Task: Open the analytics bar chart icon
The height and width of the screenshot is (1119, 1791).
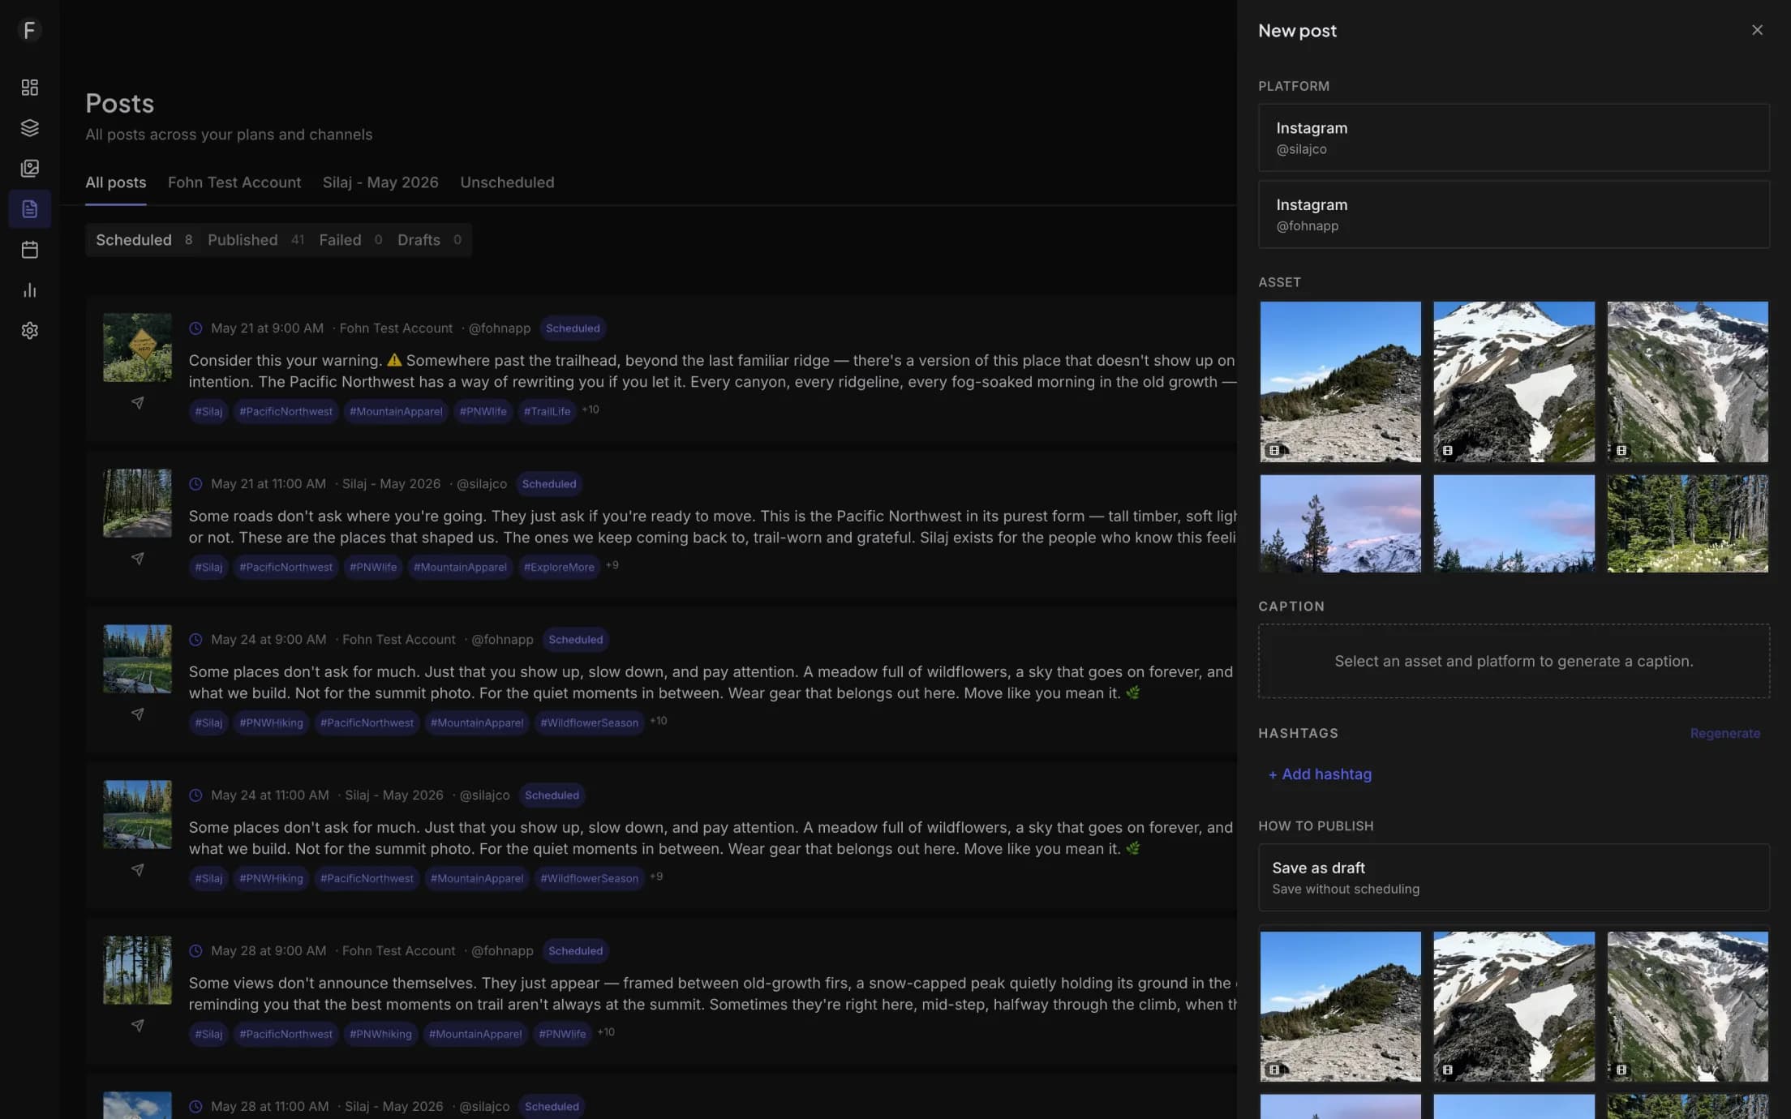Action: [x=30, y=290]
